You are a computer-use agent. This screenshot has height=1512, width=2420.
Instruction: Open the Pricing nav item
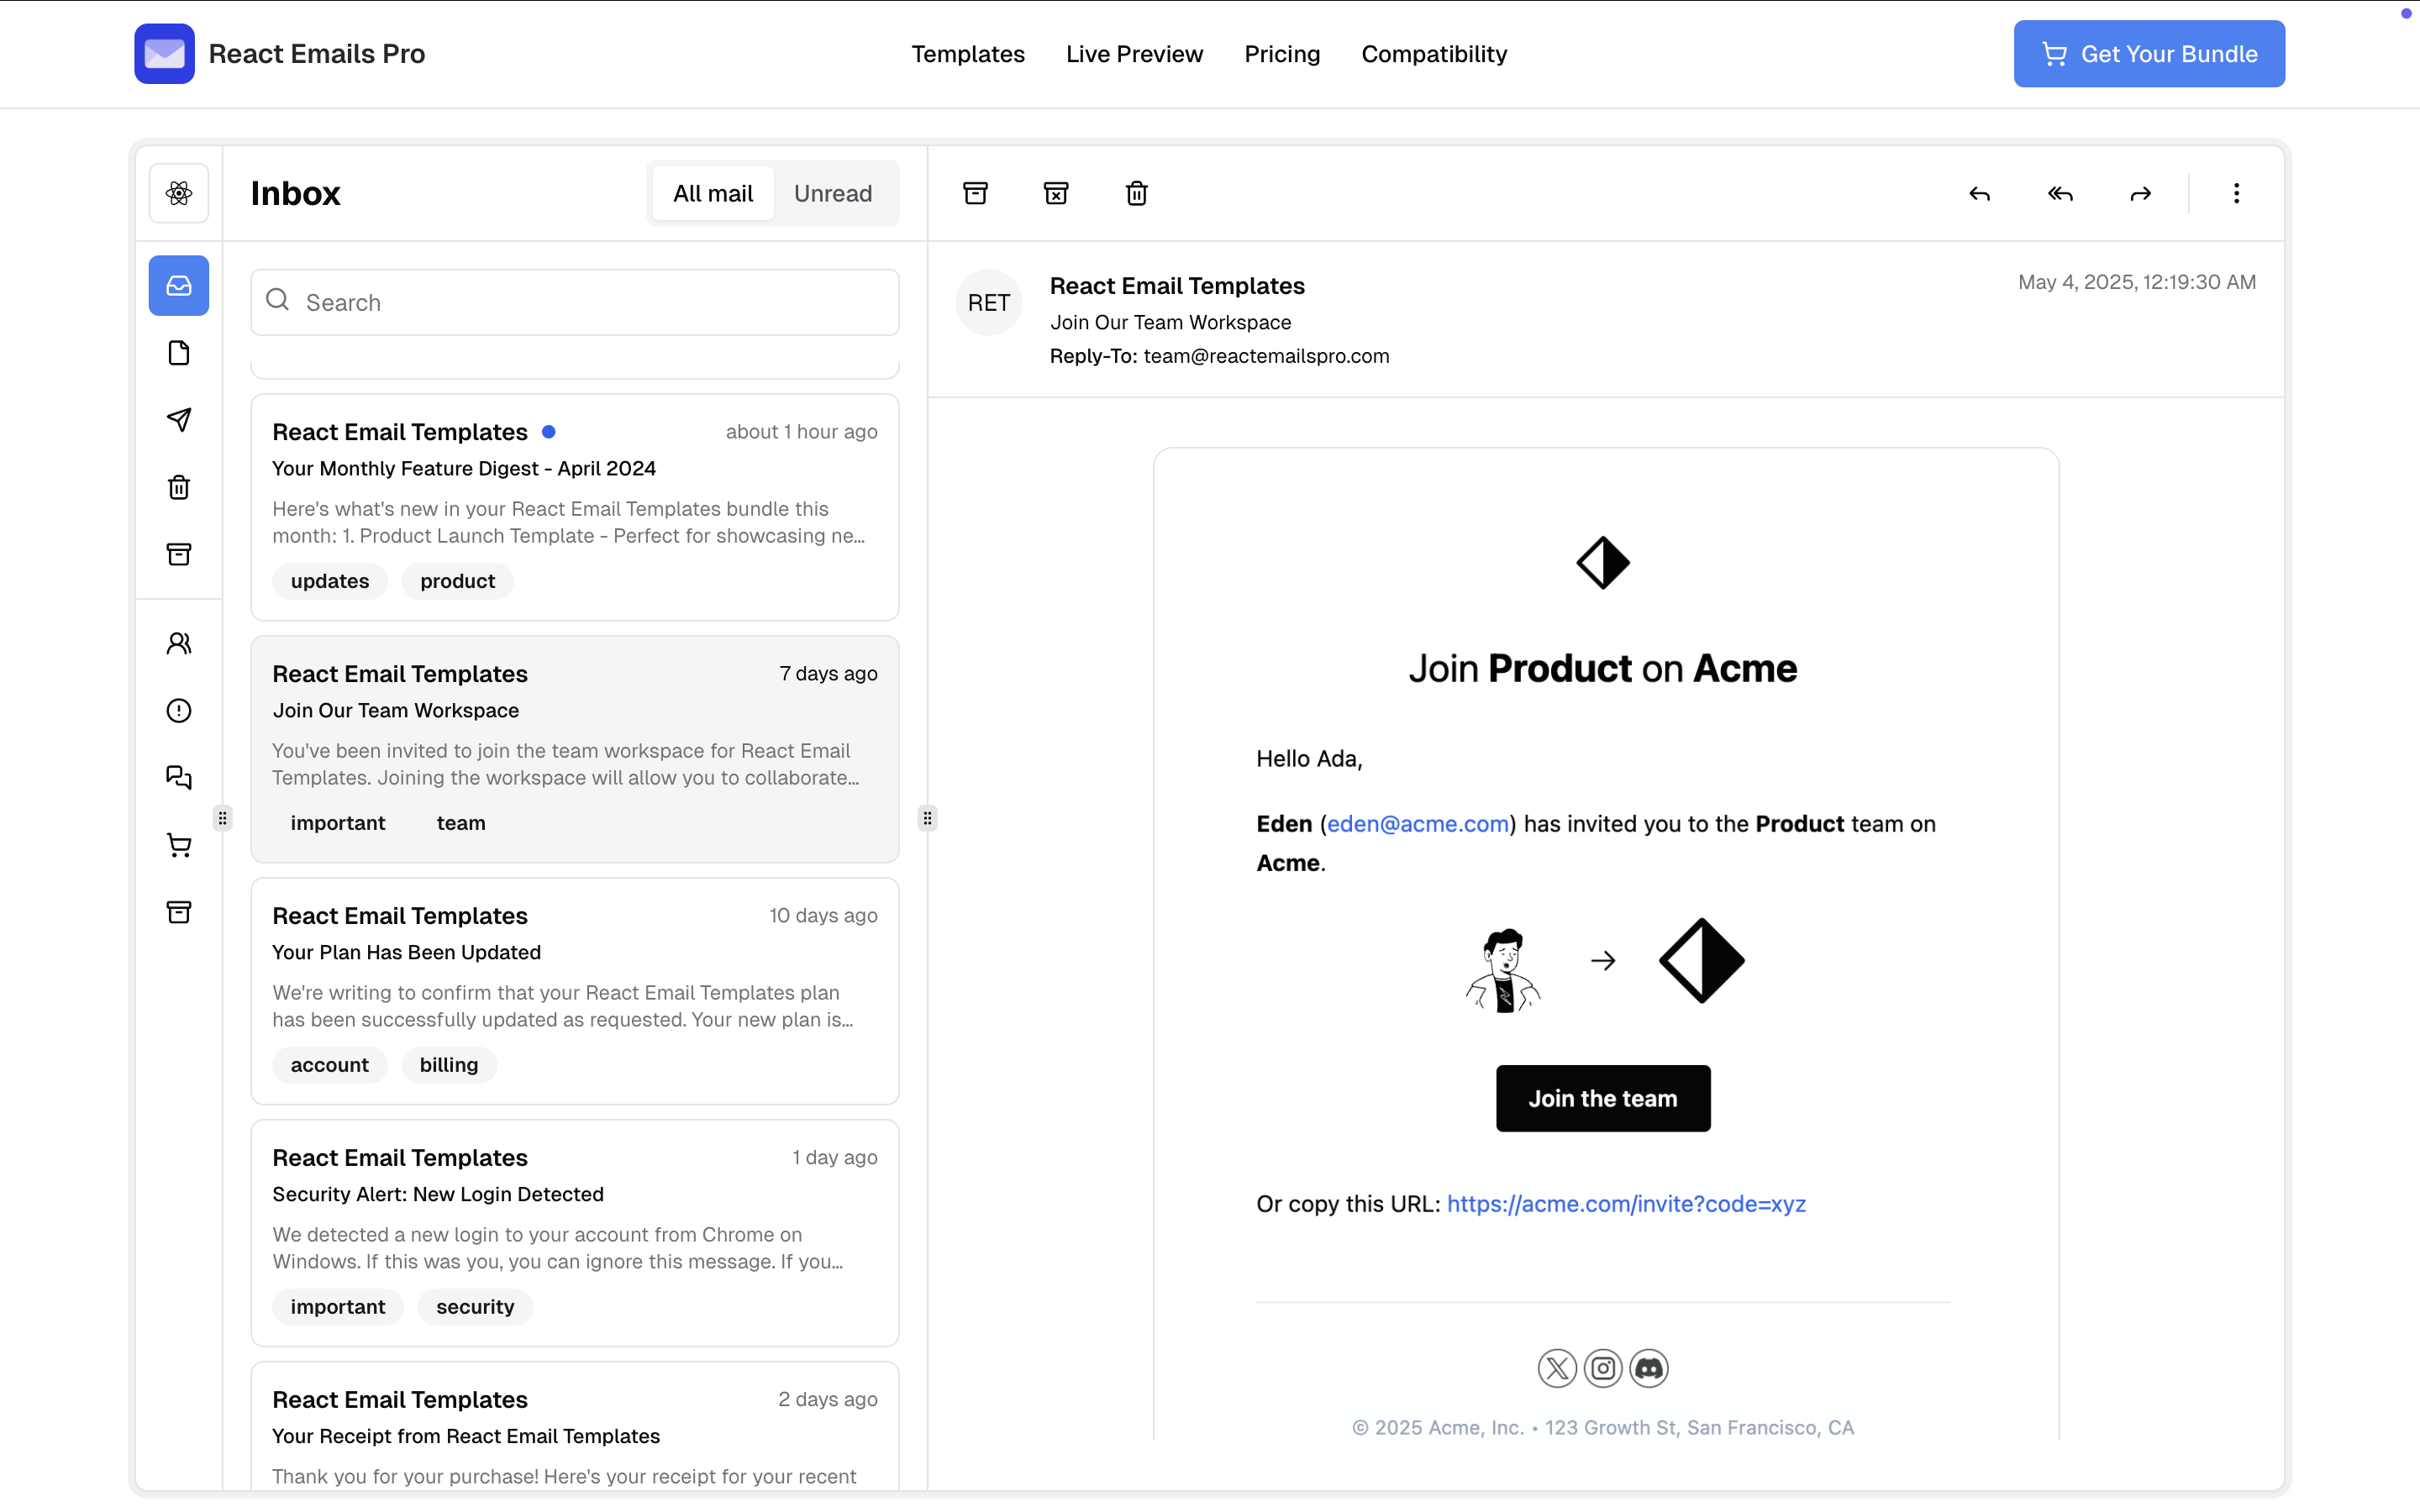point(1282,54)
